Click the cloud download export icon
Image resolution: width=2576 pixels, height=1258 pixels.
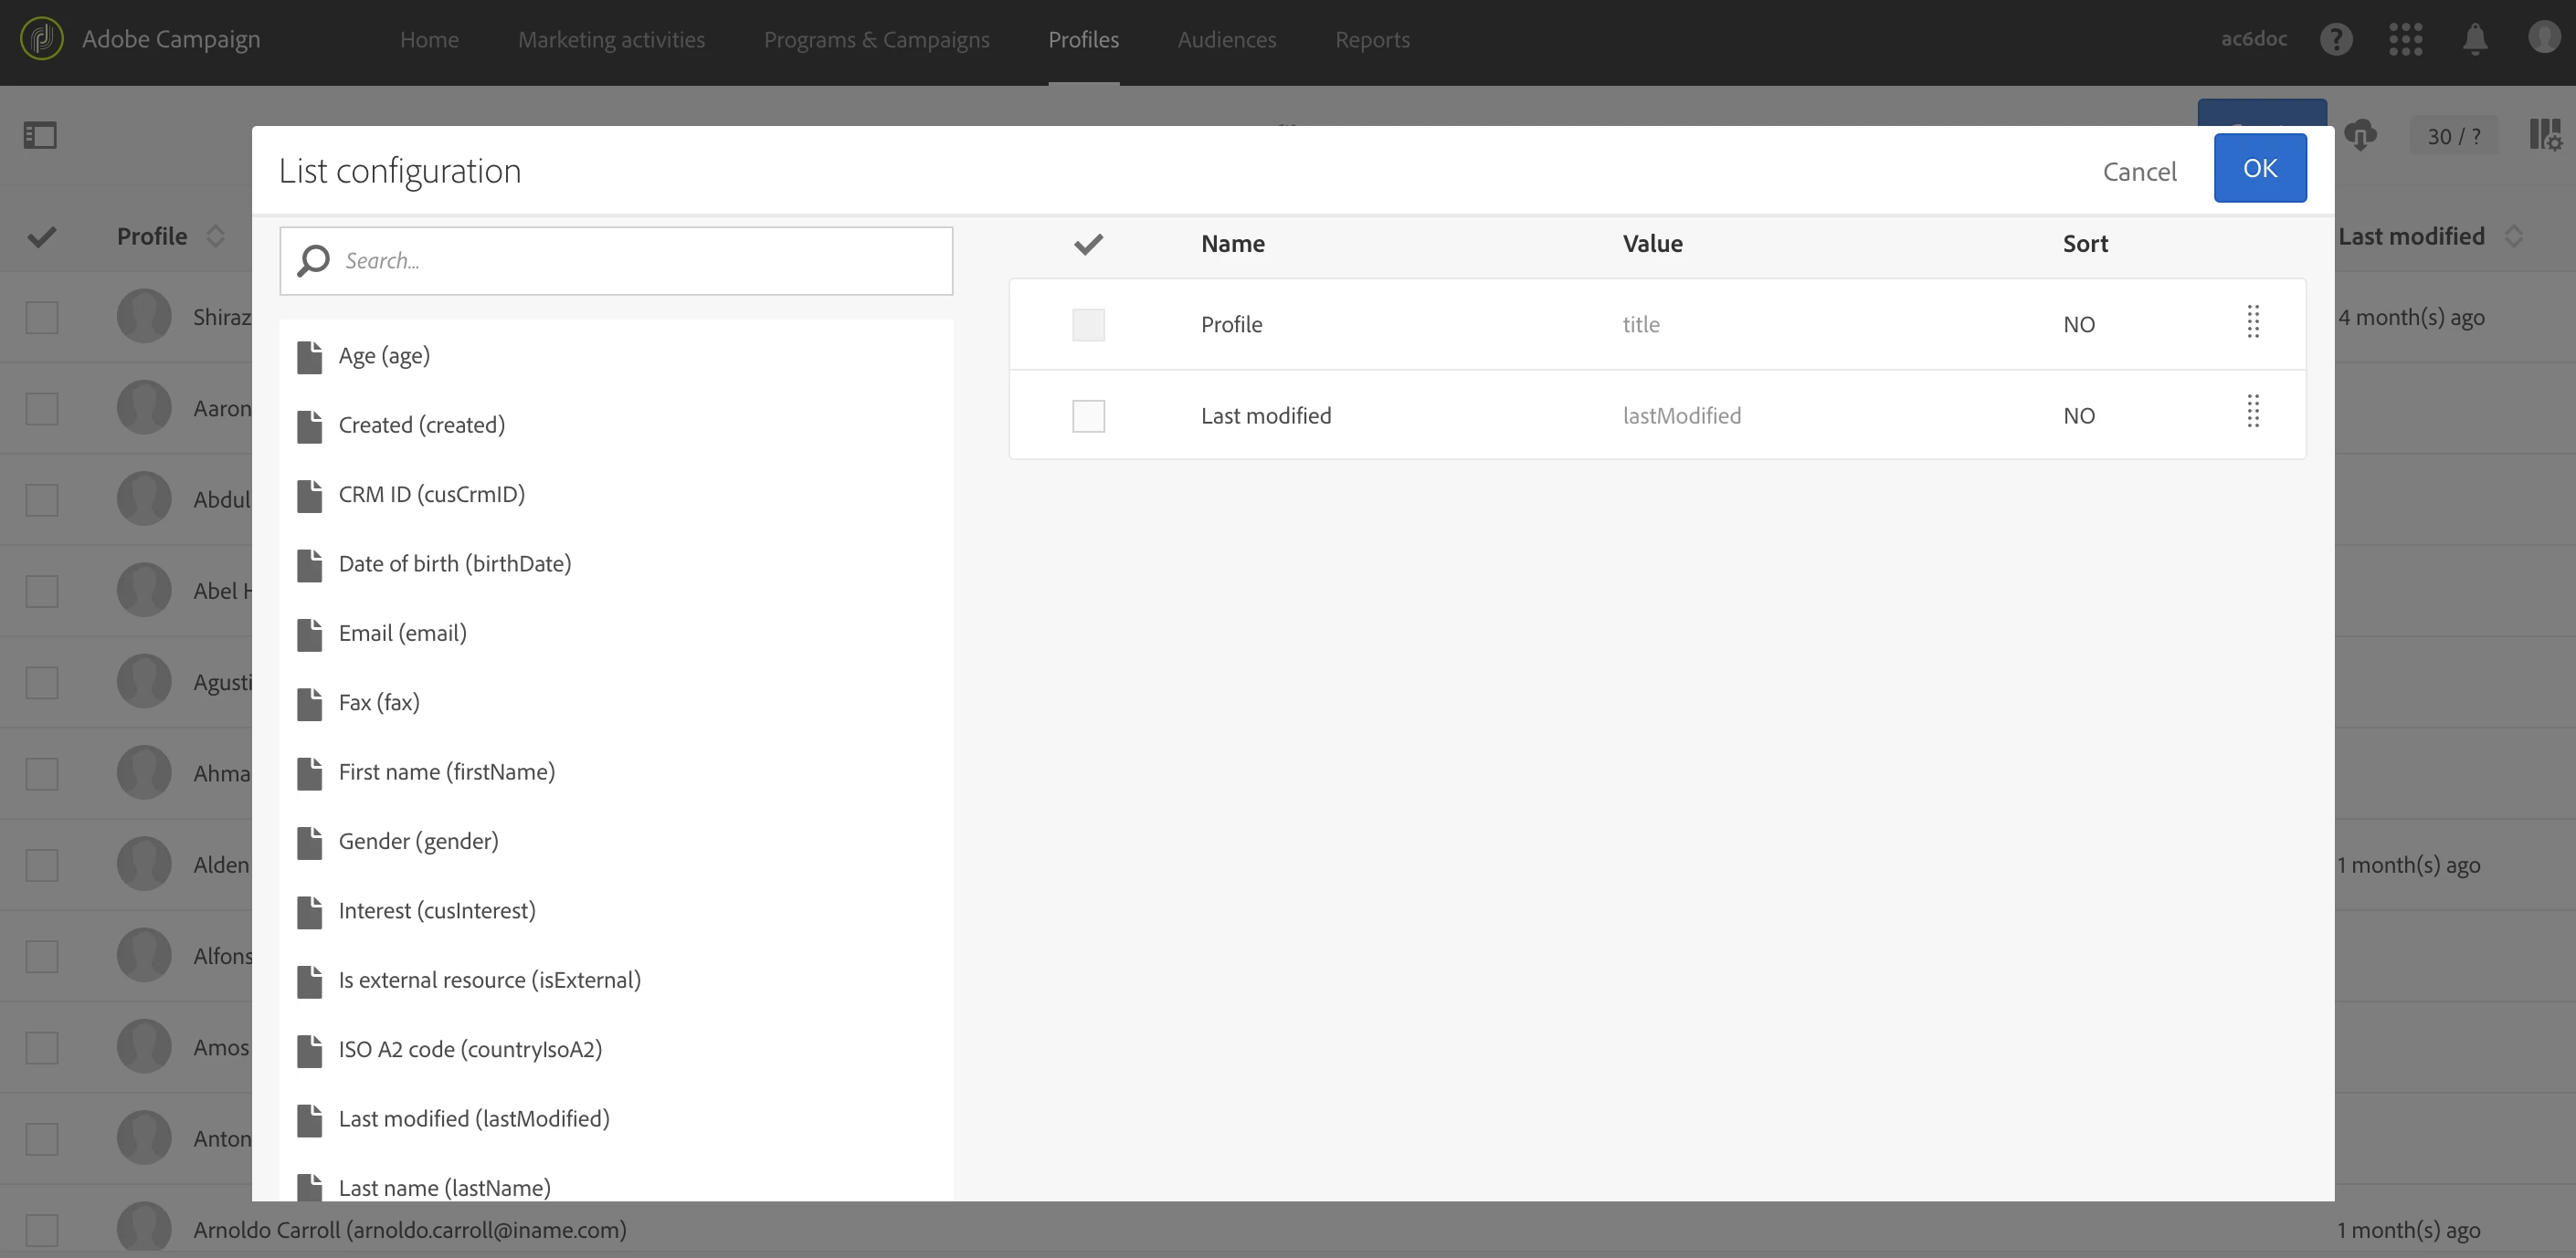point(2360,135)
